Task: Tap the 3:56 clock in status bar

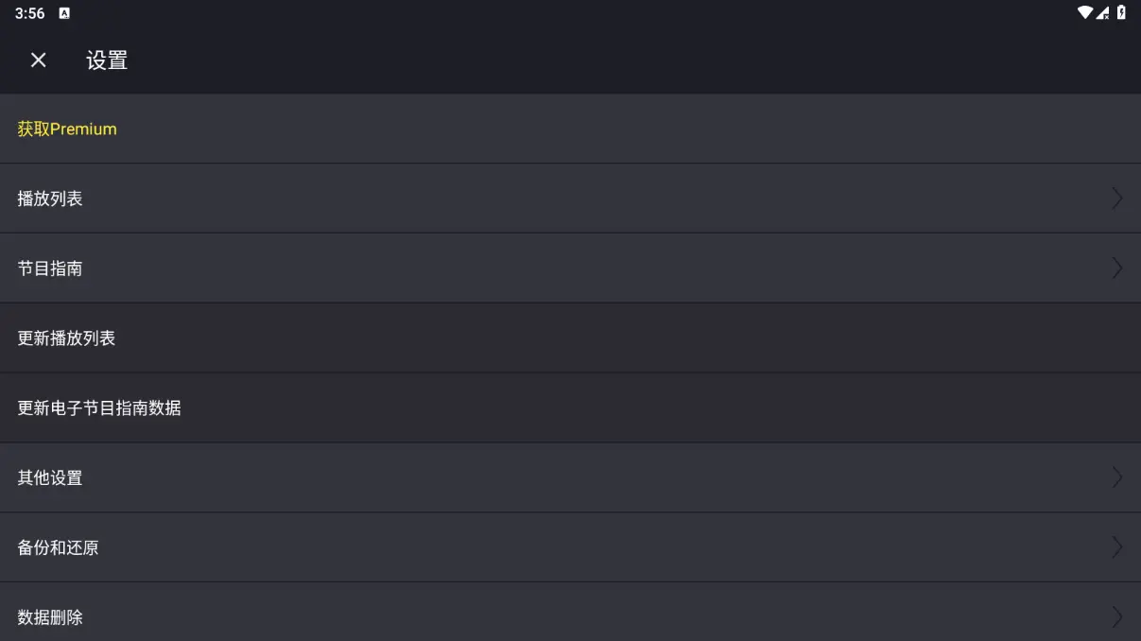Action: point(29,13)
